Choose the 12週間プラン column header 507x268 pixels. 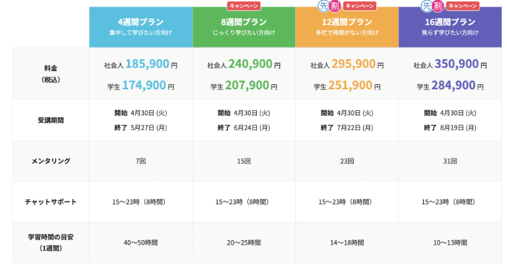click(x=347, y=27)
